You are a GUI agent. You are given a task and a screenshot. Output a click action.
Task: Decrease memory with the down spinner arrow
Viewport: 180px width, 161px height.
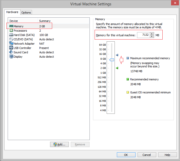coord(152,36)
